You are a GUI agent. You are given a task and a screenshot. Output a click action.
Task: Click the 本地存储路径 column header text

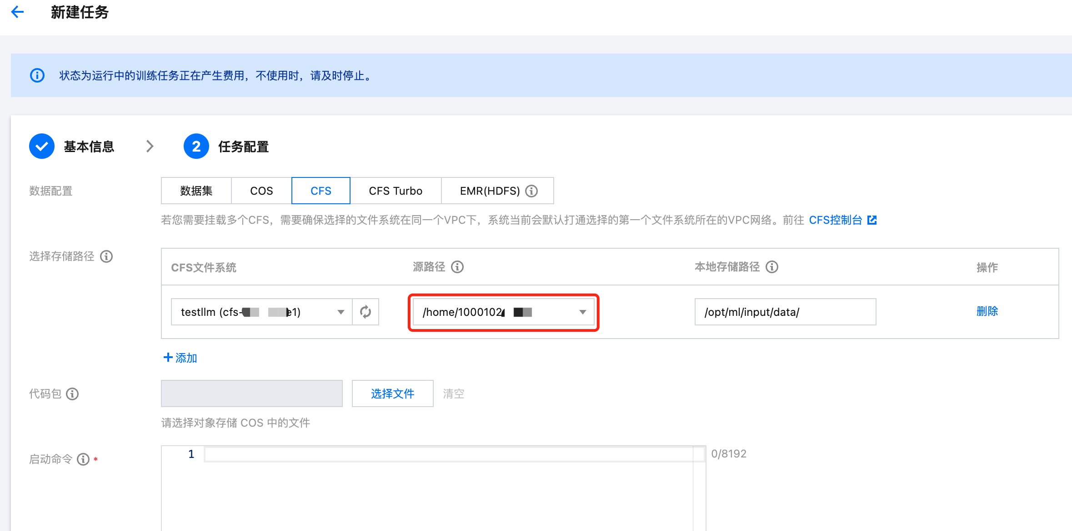tap(727, 267)
